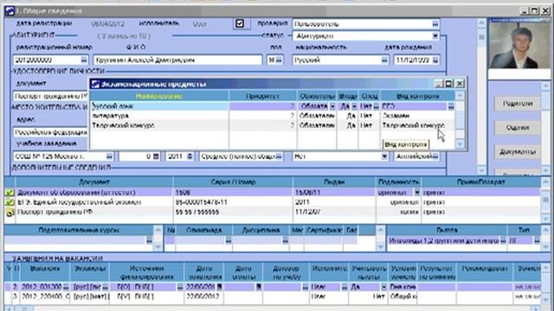Expand Да dropdown in the Русский язык row
554x311 pixels.
point(354,106)
